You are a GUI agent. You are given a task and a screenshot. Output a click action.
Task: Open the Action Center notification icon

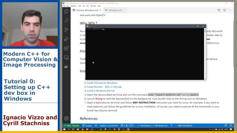[231, 129]
